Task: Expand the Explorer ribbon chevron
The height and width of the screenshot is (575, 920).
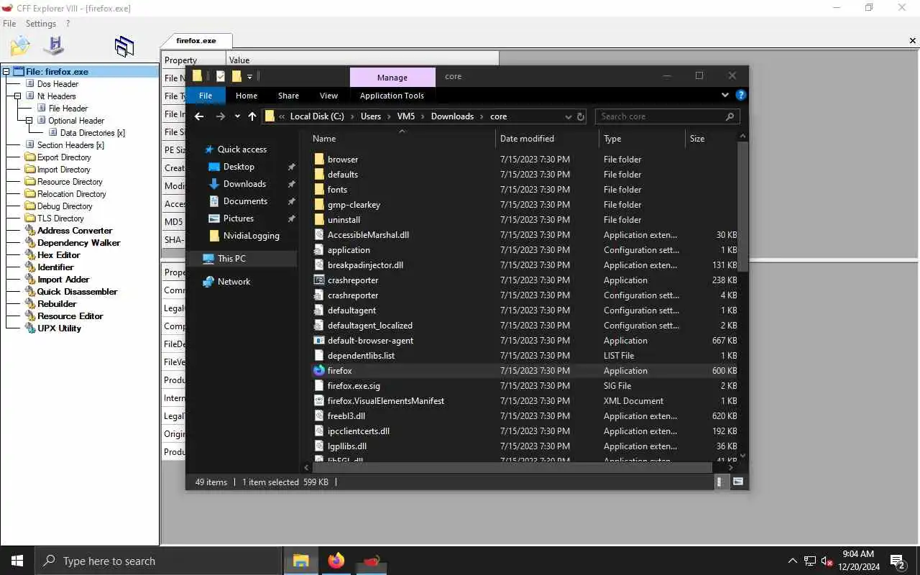Action: 725,95
